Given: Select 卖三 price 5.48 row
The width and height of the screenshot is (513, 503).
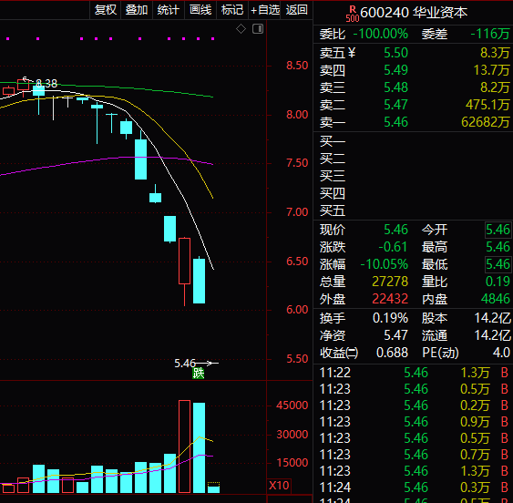Looking at the screenshot, I should pyautogui.click(x=414, y=87).
